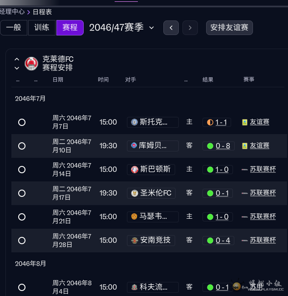The width and height of the screenshot is (288, 296).
Task: Open the 1-1 result link
Action: pyautogui.click(x=221, y=122)
